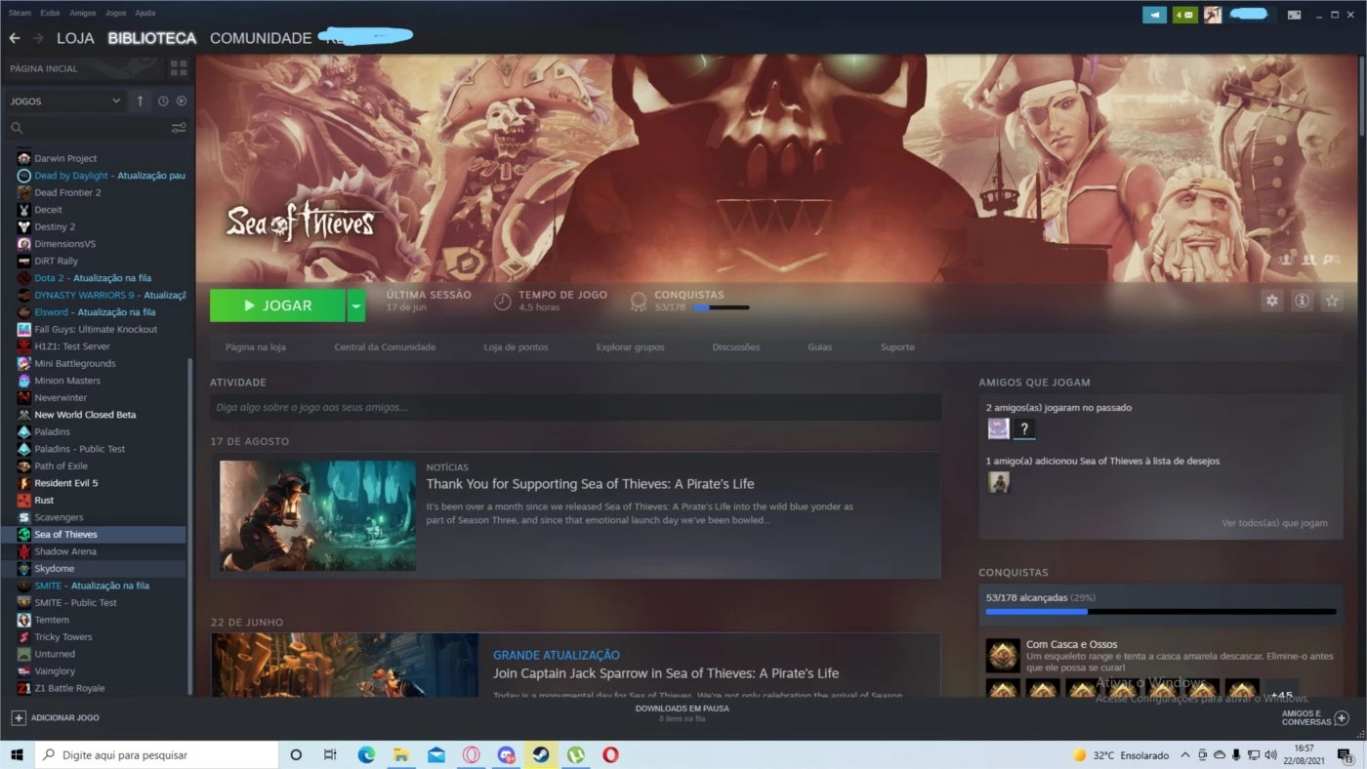
Task: Click the activity status input box
Action: tap(576, 407)
